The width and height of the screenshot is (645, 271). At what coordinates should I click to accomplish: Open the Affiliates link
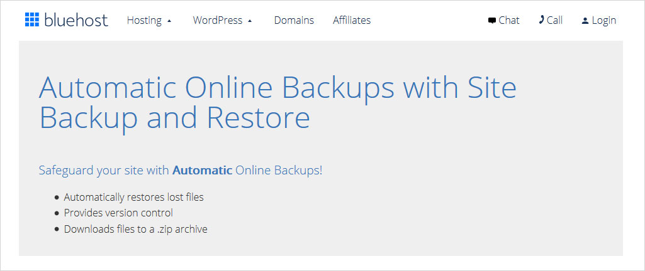(x=352, y=20)
